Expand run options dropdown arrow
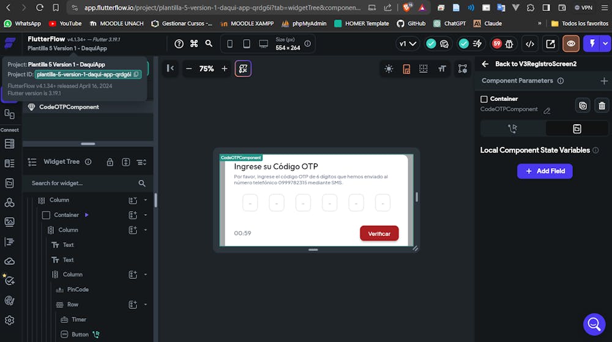 605,43
